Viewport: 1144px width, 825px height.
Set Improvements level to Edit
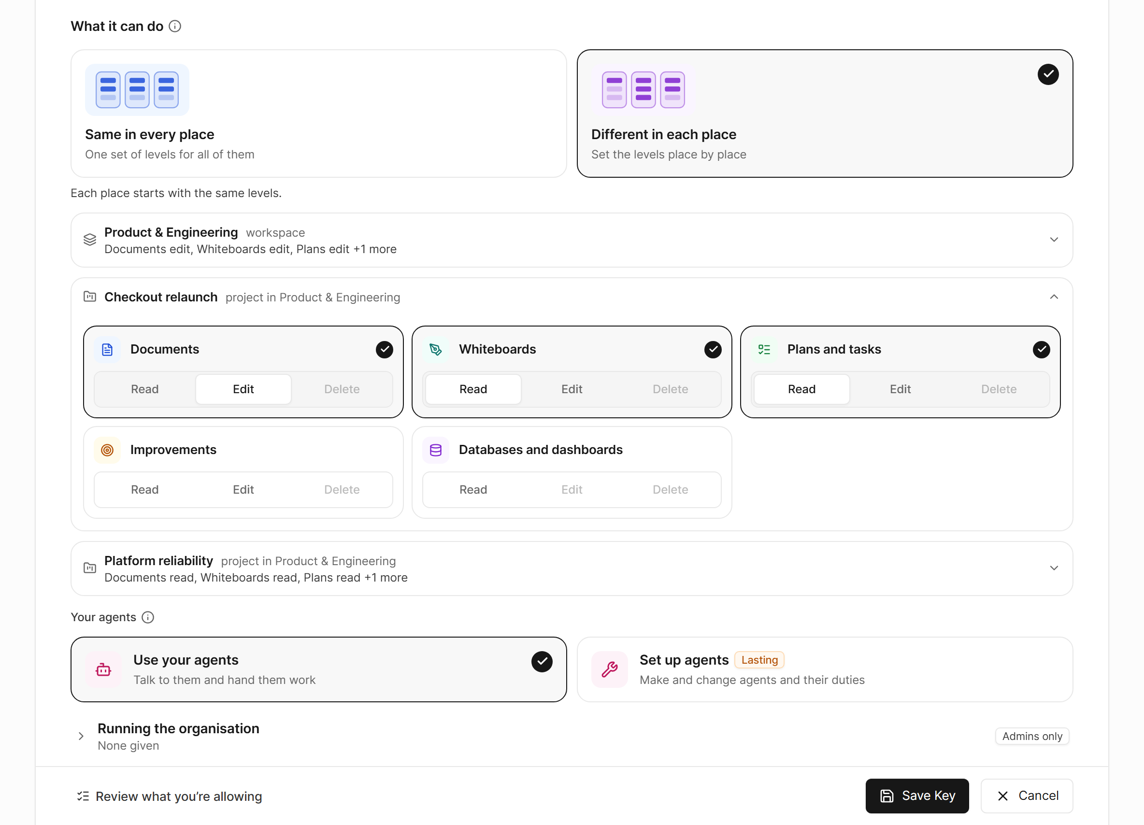(243, 490)
